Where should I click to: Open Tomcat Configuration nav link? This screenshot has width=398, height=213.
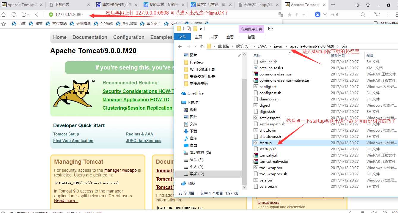129,37
